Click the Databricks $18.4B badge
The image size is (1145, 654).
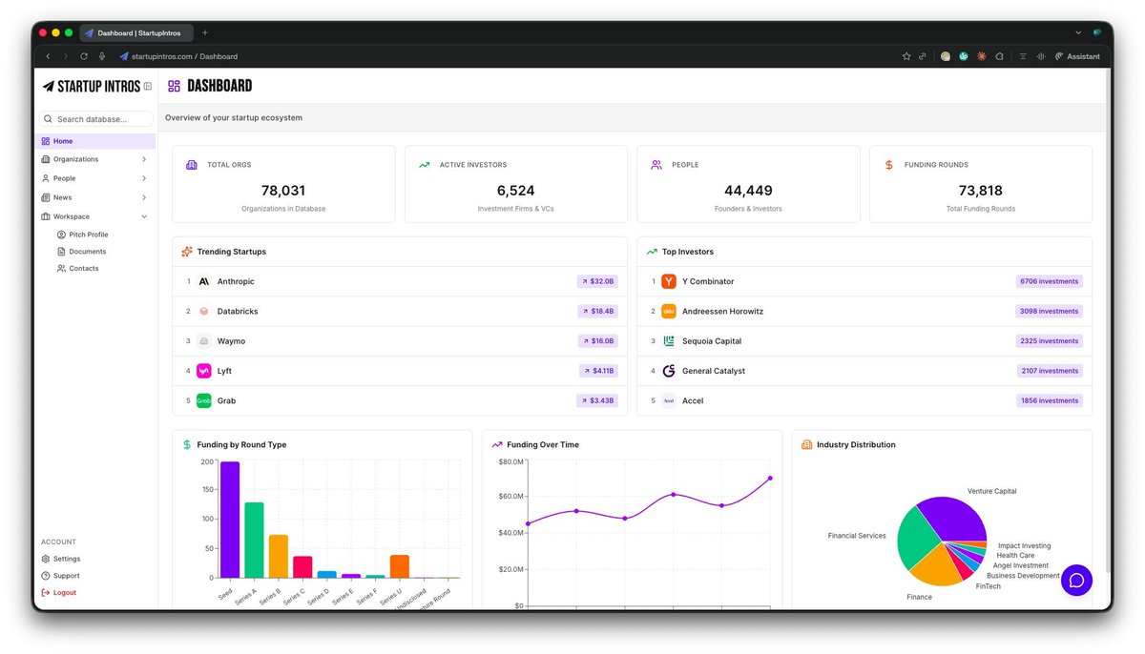pyautogui.click(x=597, y=311)
